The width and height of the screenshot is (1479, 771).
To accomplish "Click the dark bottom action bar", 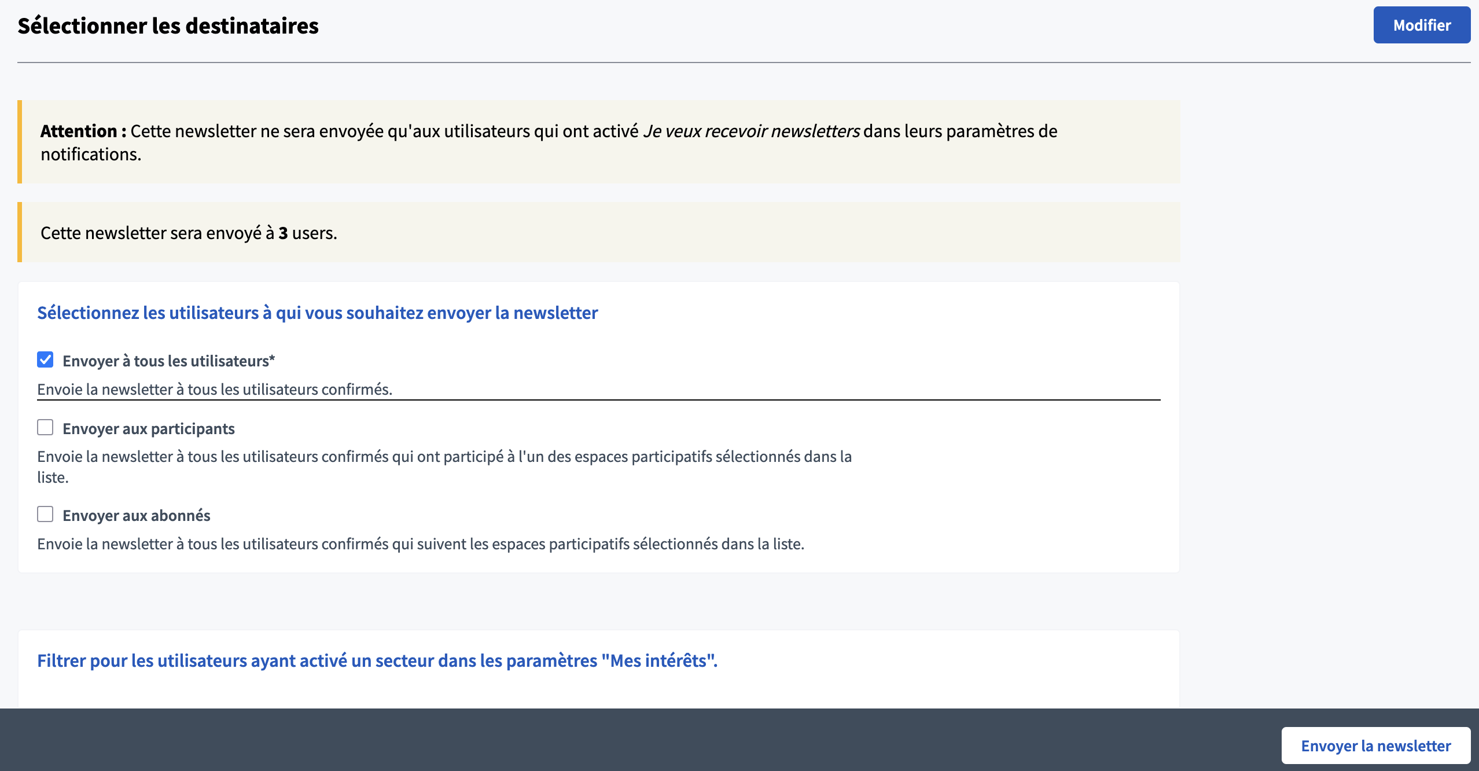I will (x=637, y=740).
